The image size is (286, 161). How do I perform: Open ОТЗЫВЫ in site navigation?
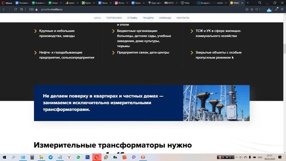(132, 18)
